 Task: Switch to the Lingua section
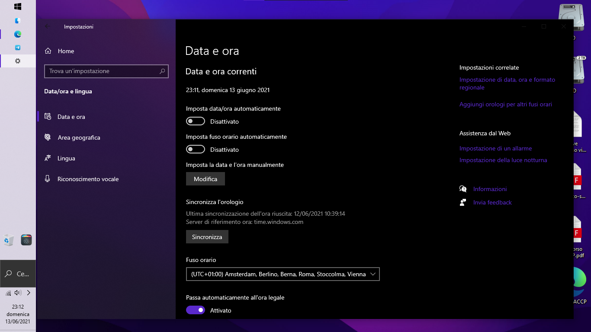[65, 158]
